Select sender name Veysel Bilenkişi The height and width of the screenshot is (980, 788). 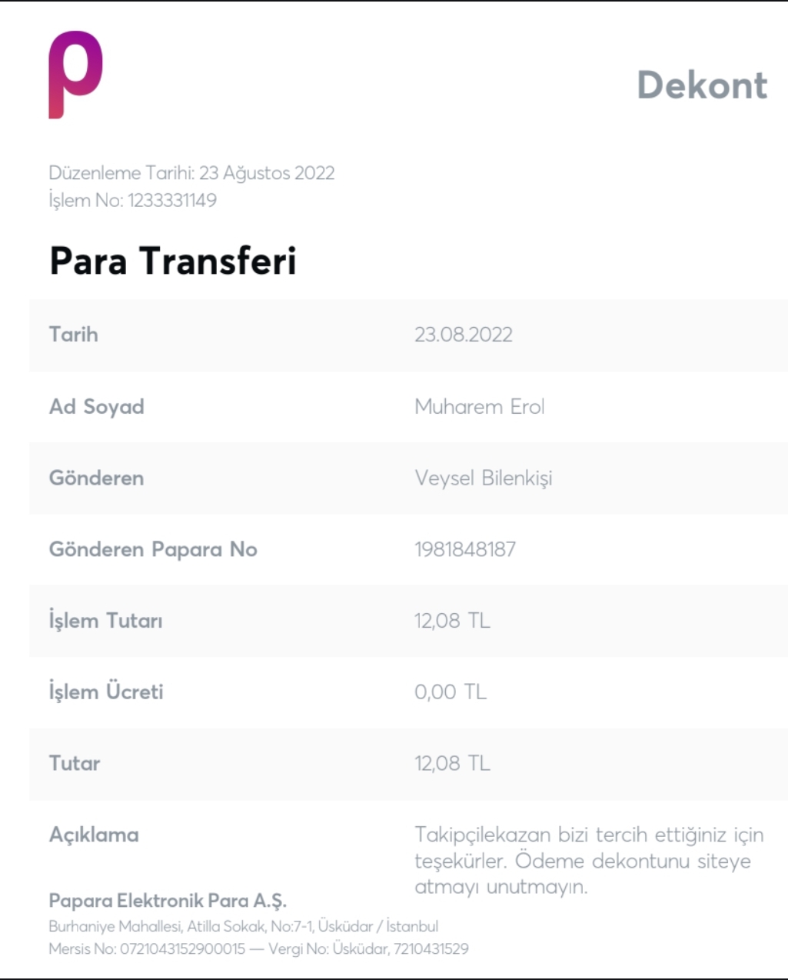pyautogui.click(x=484, y=478)
